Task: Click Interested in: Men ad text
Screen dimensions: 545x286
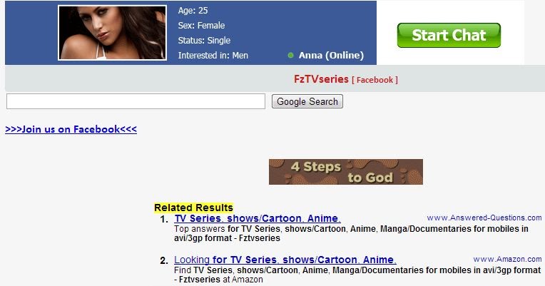Action: [213, 55]
